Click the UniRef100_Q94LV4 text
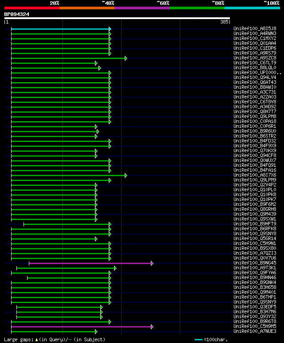 click(255, 78)
